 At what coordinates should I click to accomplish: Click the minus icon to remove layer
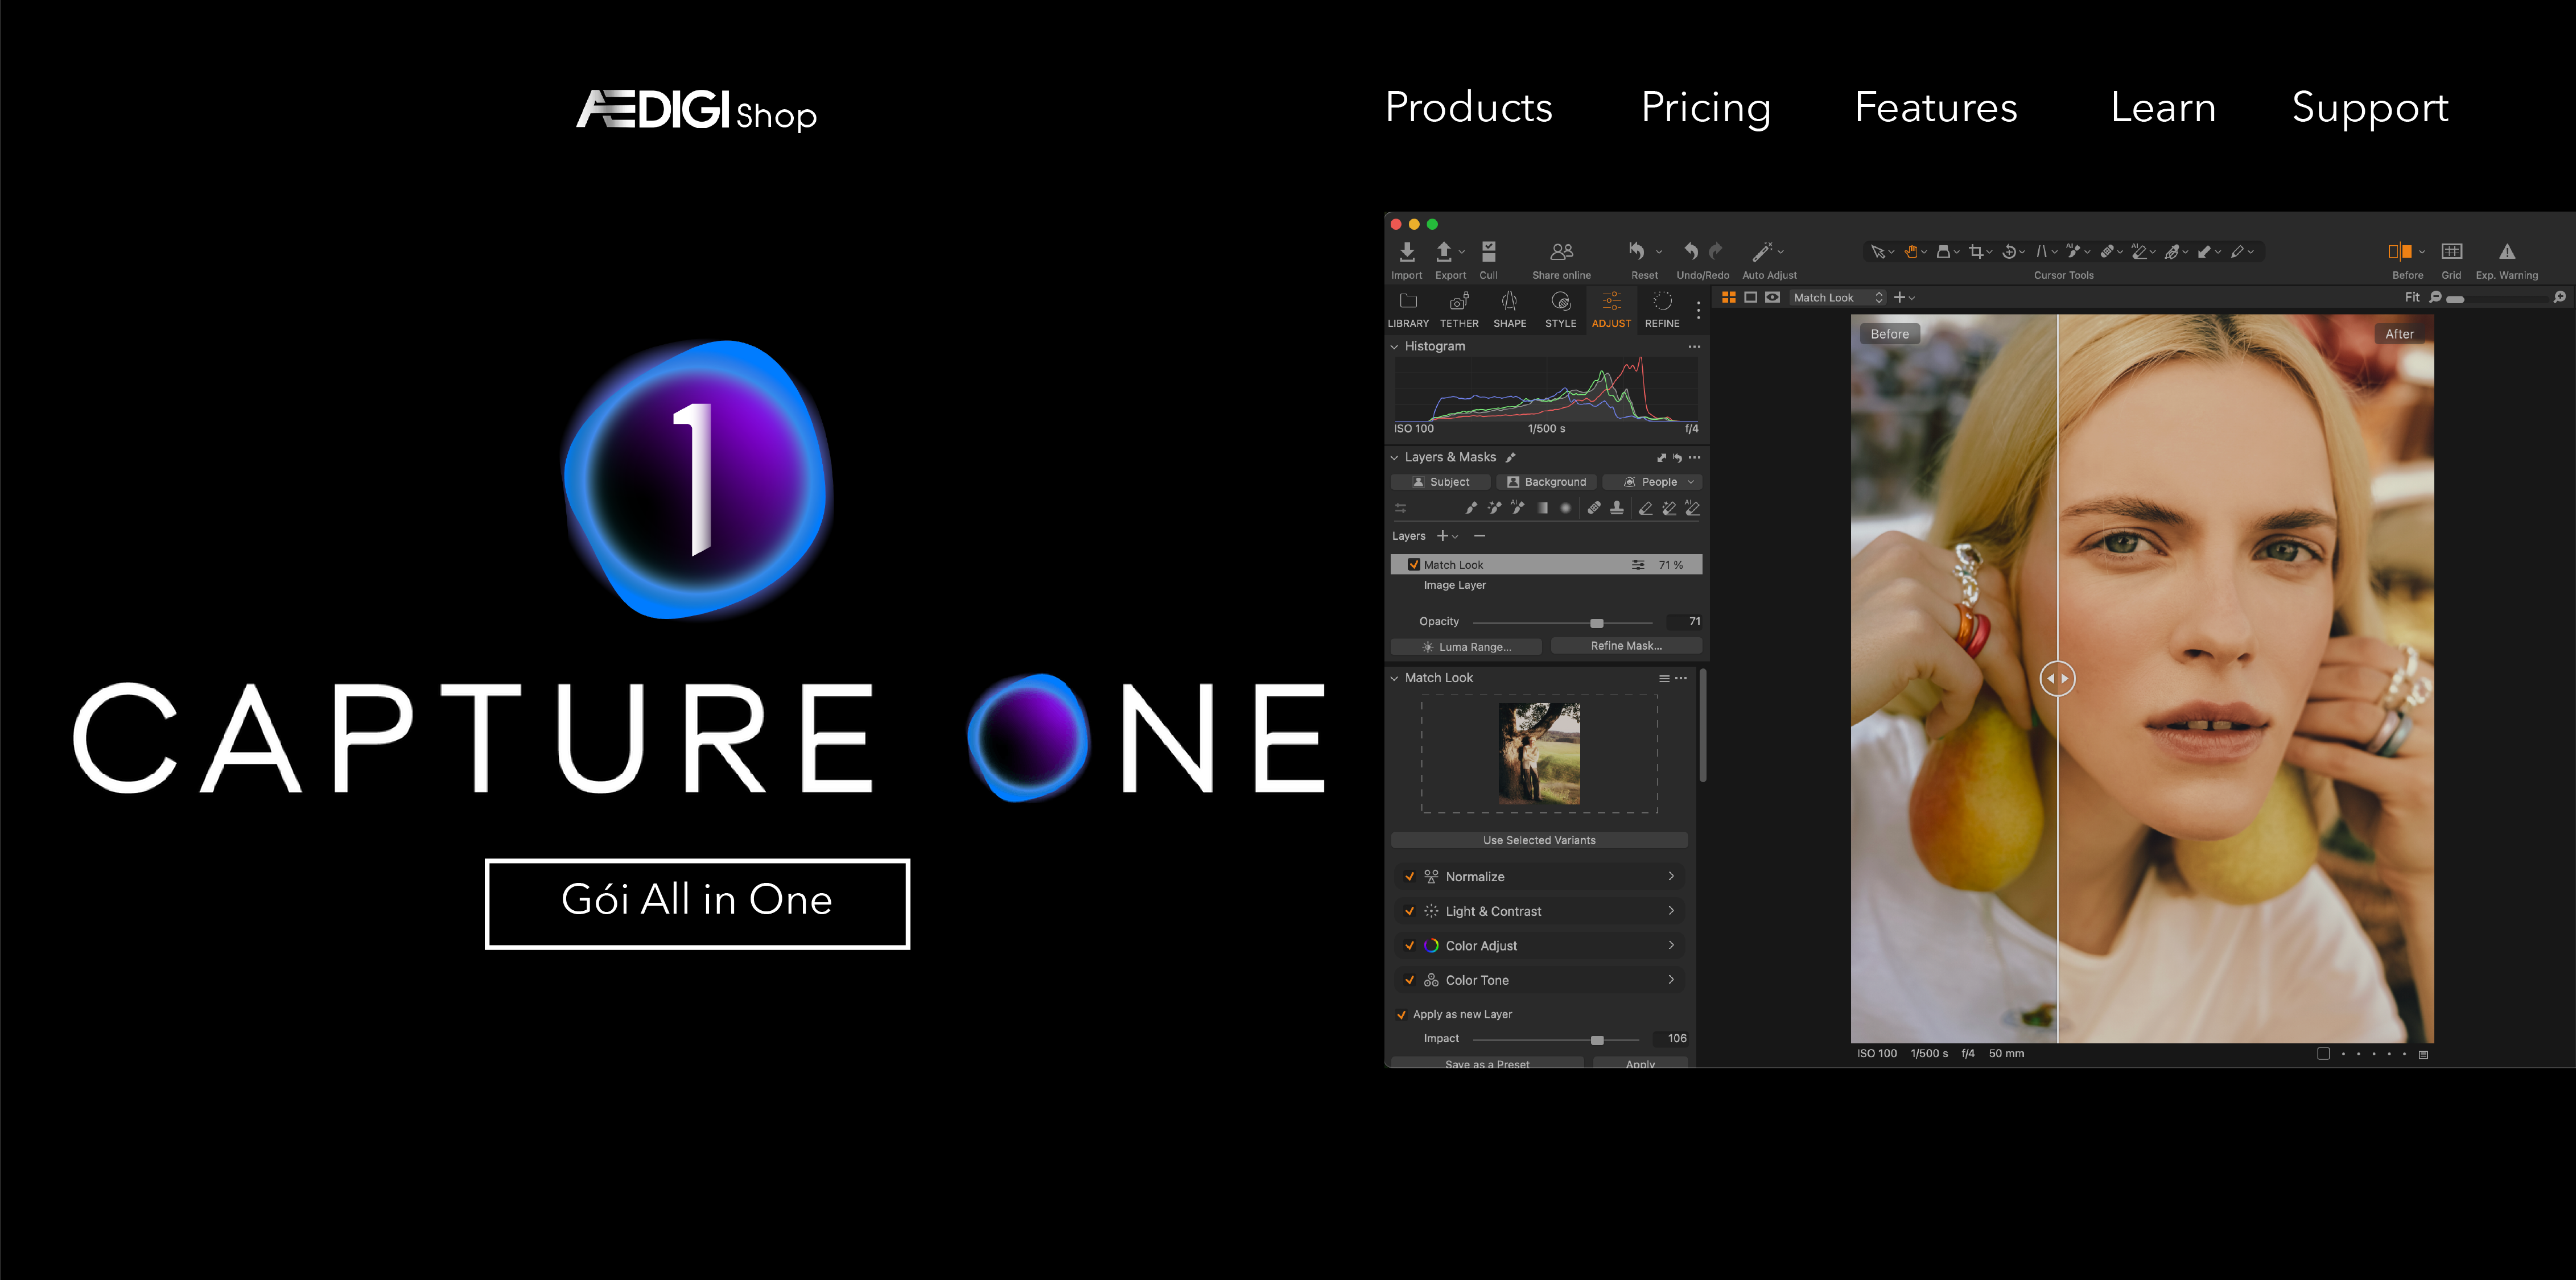coord(1480,536)
